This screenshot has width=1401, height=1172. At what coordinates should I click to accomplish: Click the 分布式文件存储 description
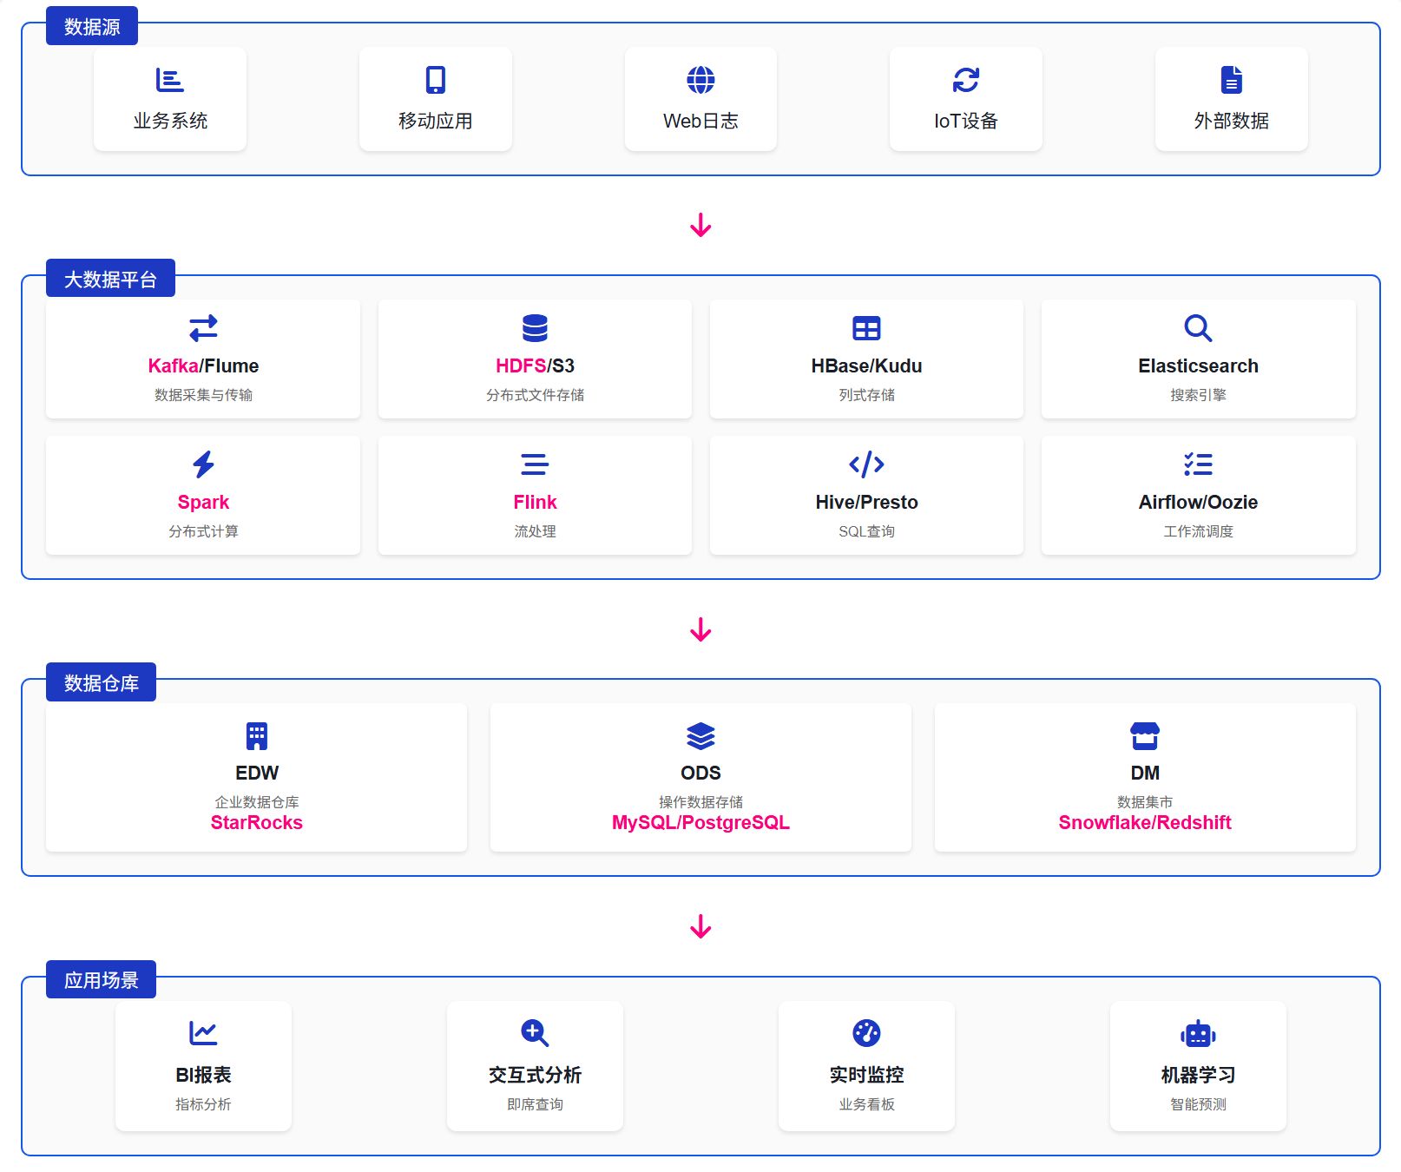535,395
